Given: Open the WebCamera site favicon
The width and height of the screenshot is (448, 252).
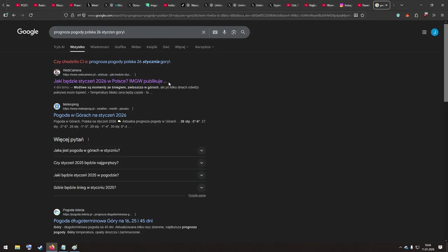Looking at the screenshot, I should [x=57, y=72].
